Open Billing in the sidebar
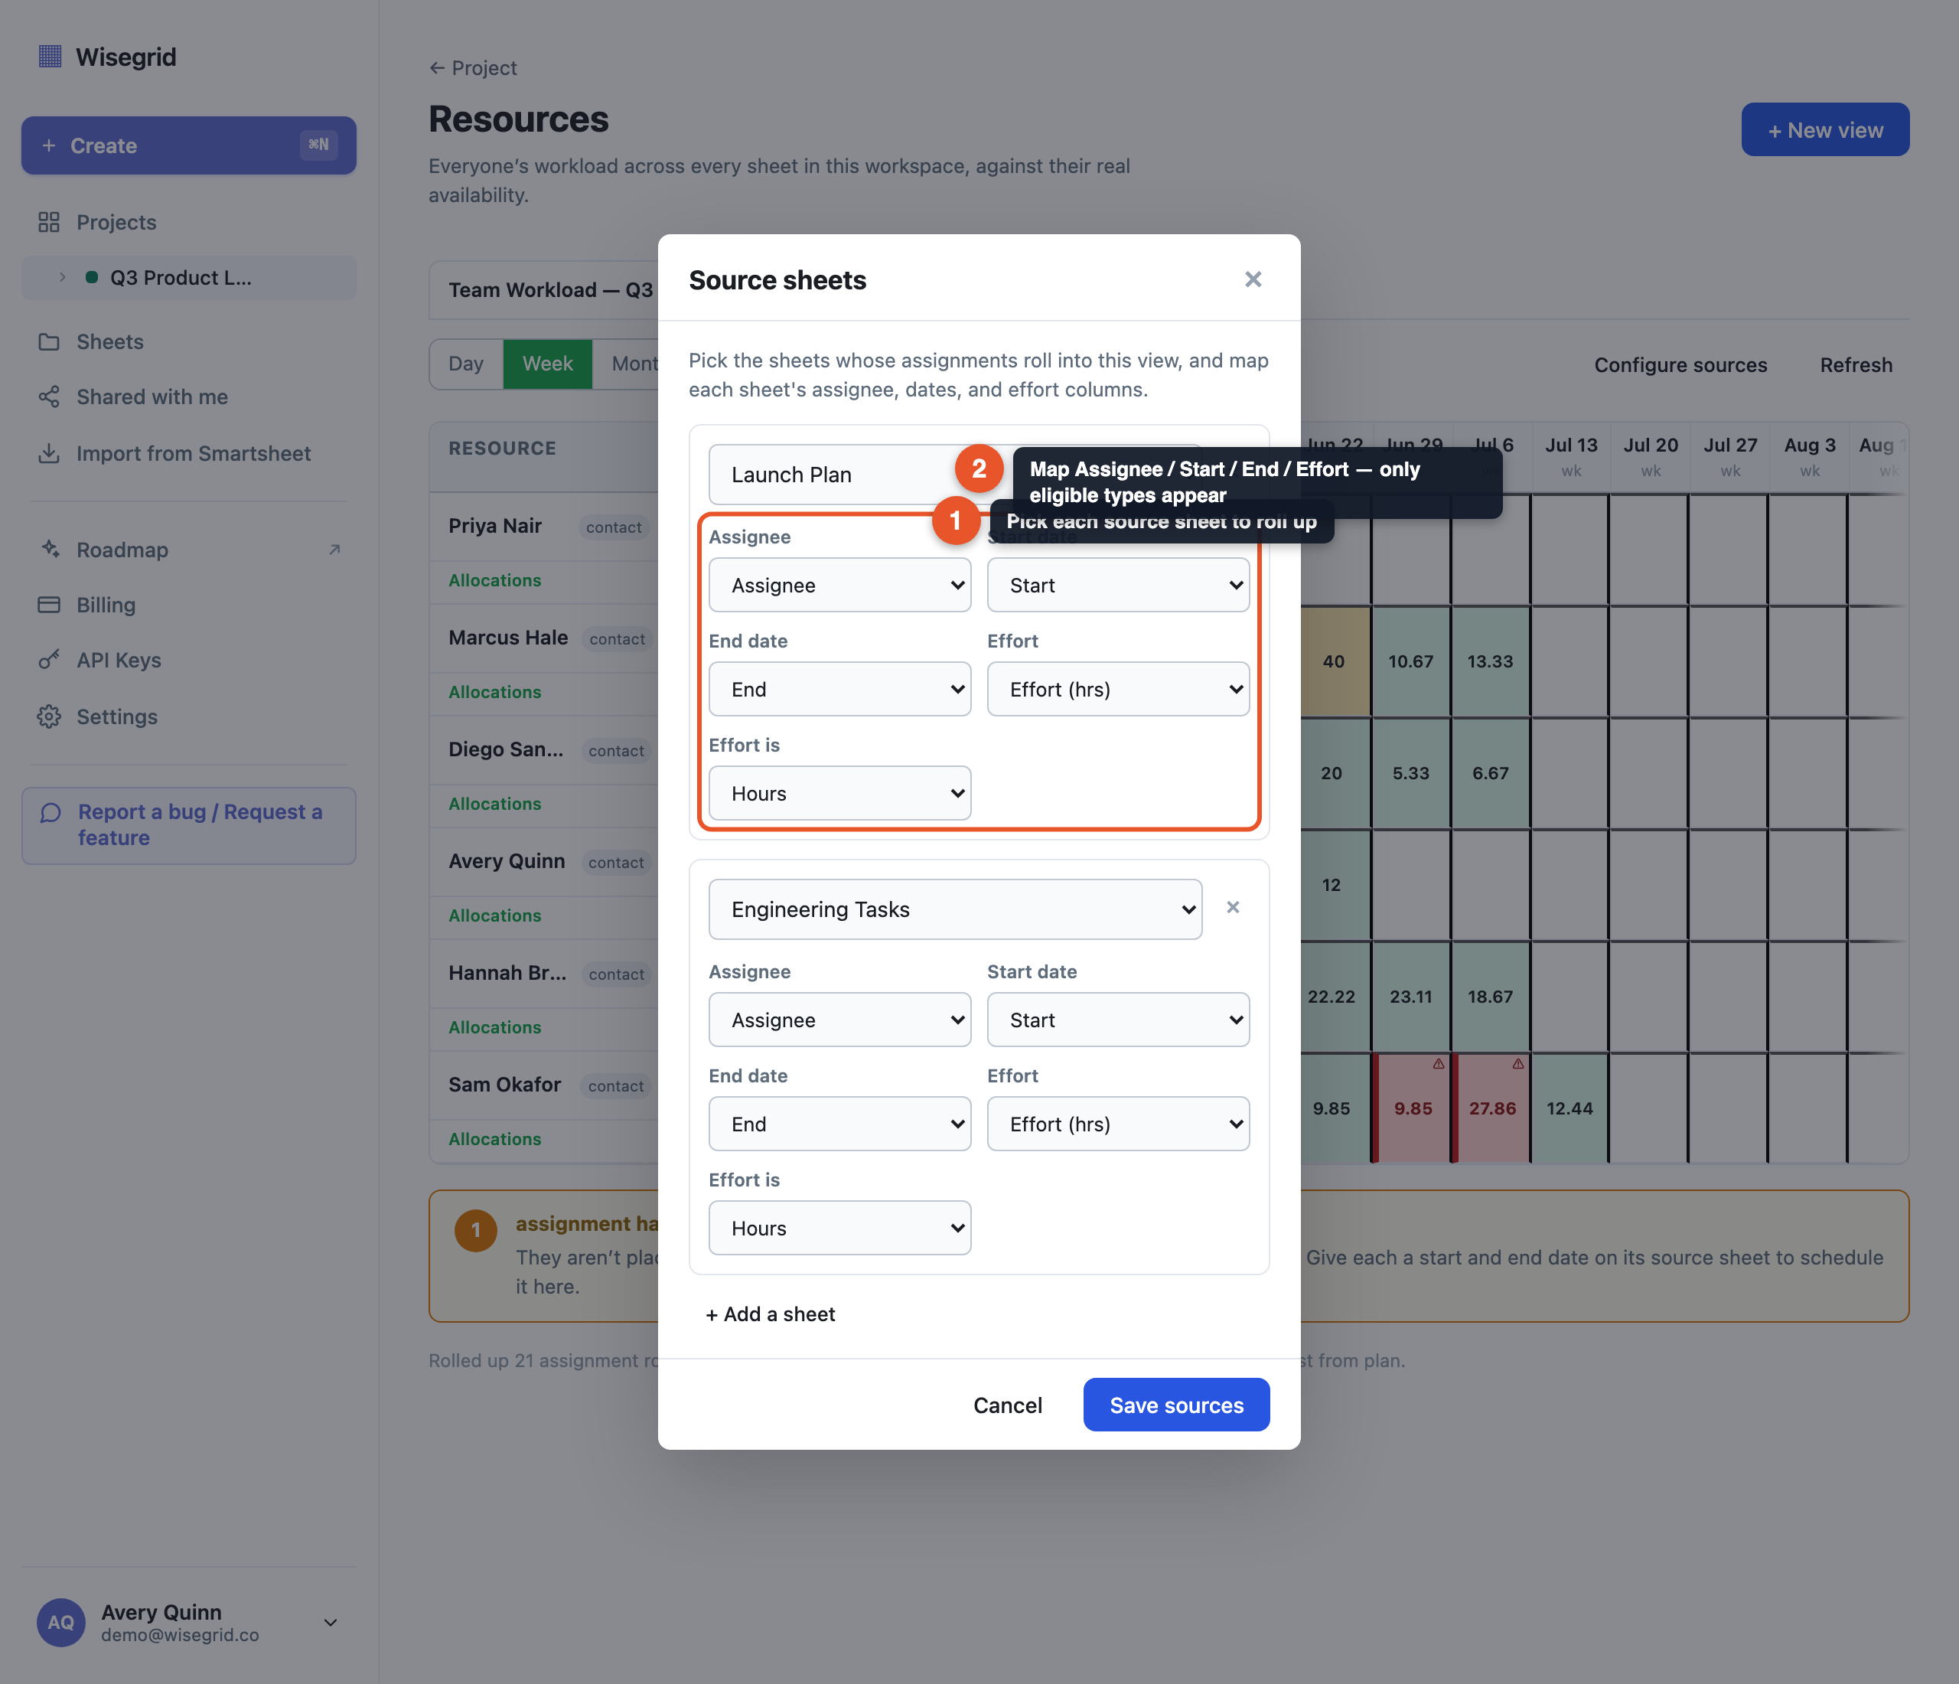The width and height of the screenshot is (1959, 1684). (x=189, y=605)
